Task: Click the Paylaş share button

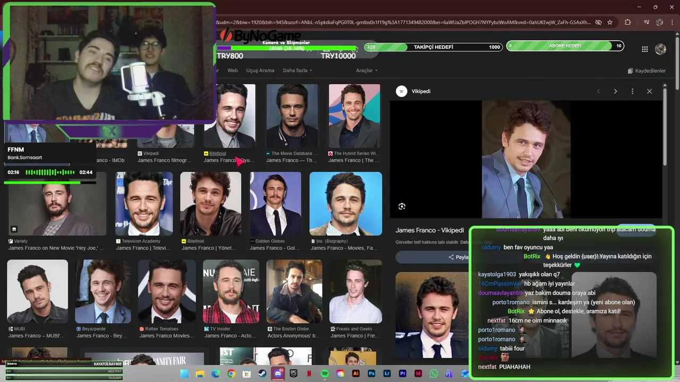Action: [x=458, y=257]
